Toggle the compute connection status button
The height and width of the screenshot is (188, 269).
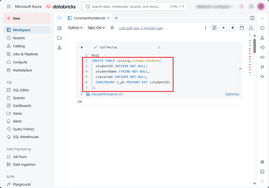(x=233, y=28)
